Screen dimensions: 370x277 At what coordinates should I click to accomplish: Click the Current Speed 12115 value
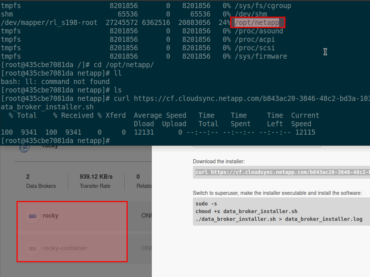tap(305, 132)
